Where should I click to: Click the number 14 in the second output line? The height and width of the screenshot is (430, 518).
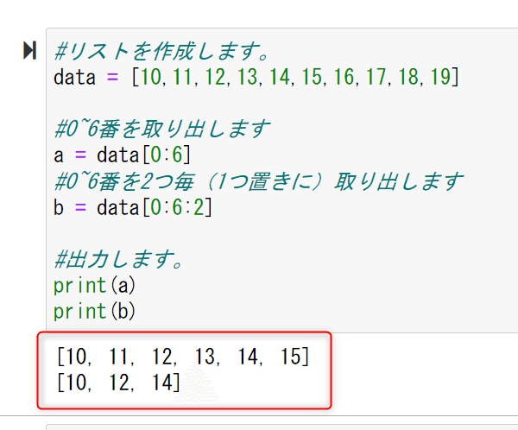162,382
